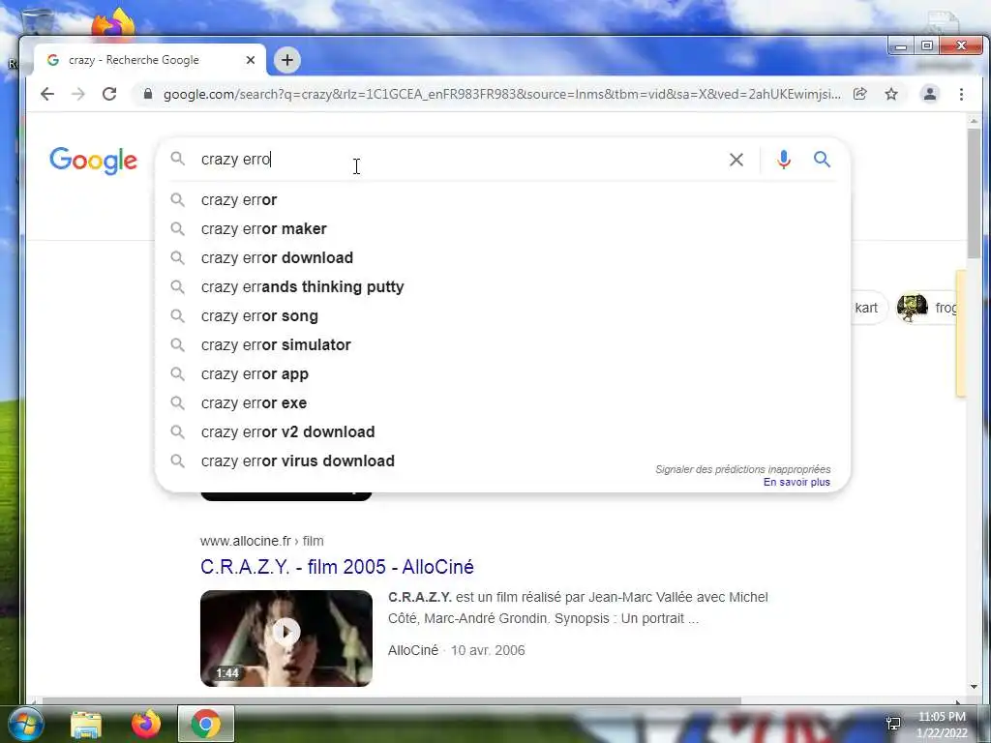
Task: Open a new tab with the plus button
Action: 287,60
